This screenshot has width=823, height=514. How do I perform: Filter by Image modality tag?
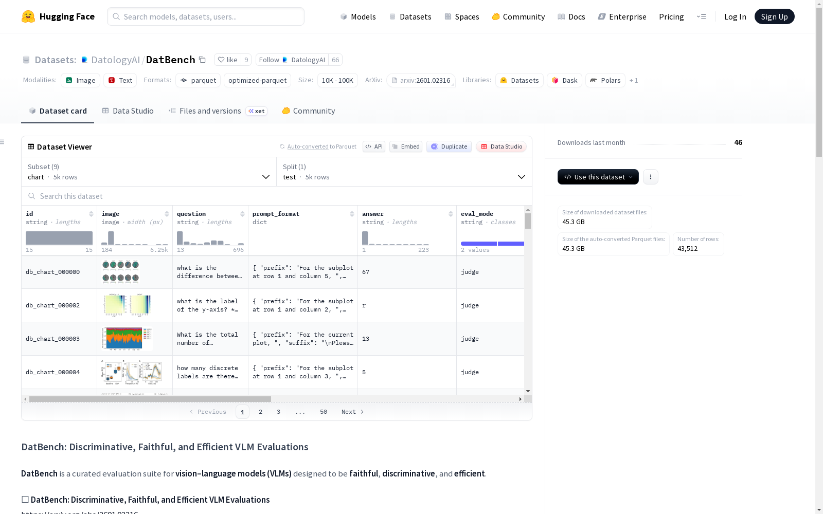tap(81, 80)
